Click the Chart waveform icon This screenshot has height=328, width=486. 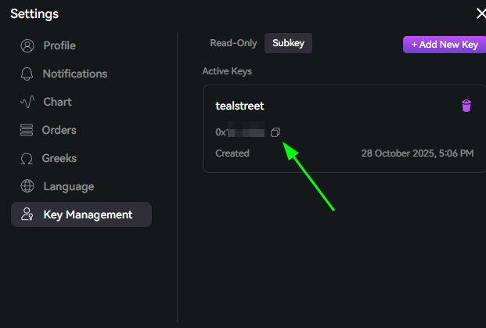(x=27, y=102)
